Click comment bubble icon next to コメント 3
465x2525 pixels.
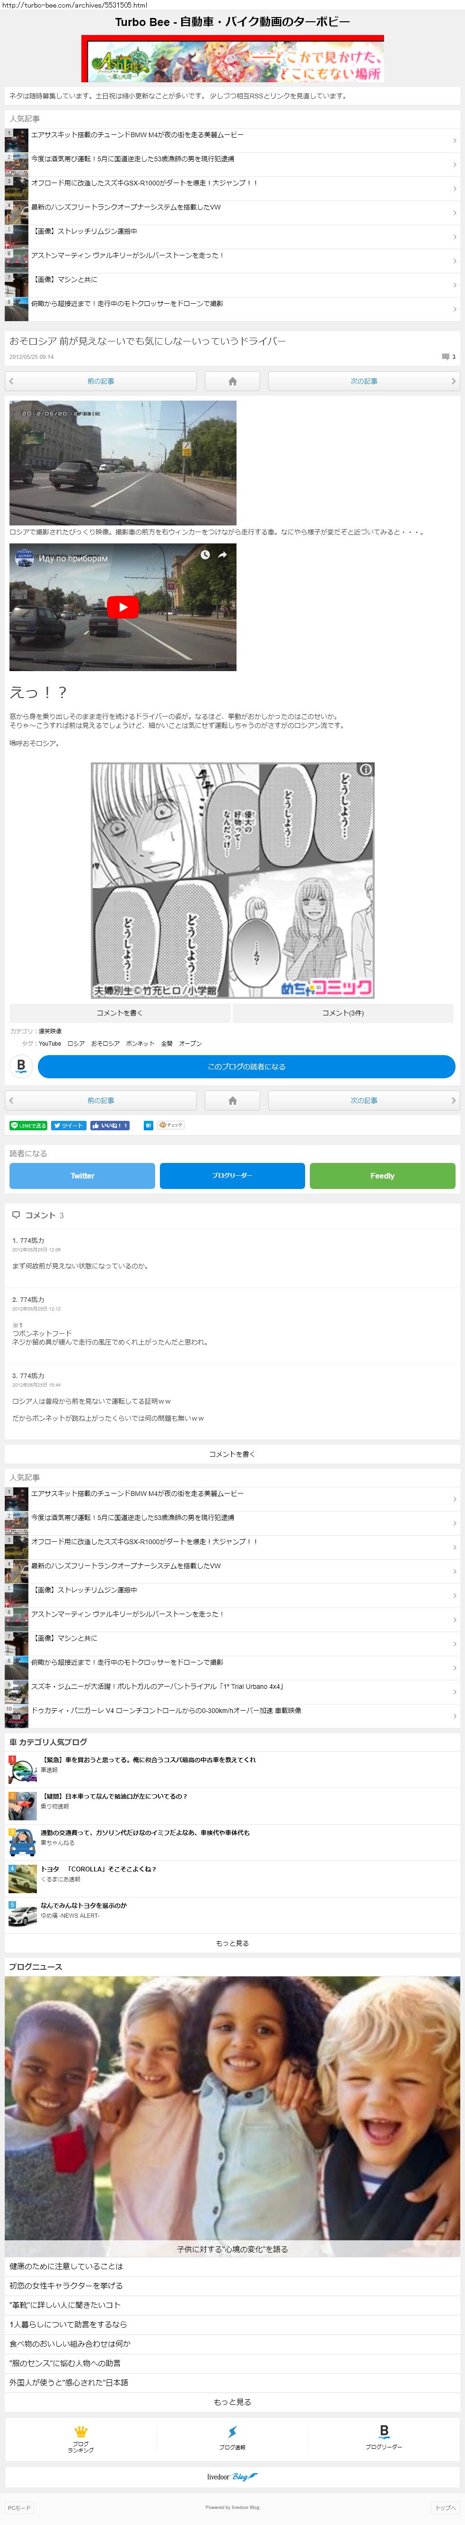click(x=16, y=1215)
